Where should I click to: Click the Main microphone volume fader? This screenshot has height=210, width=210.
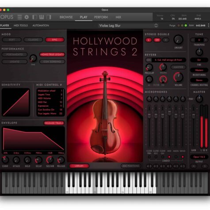click(176, 115)
